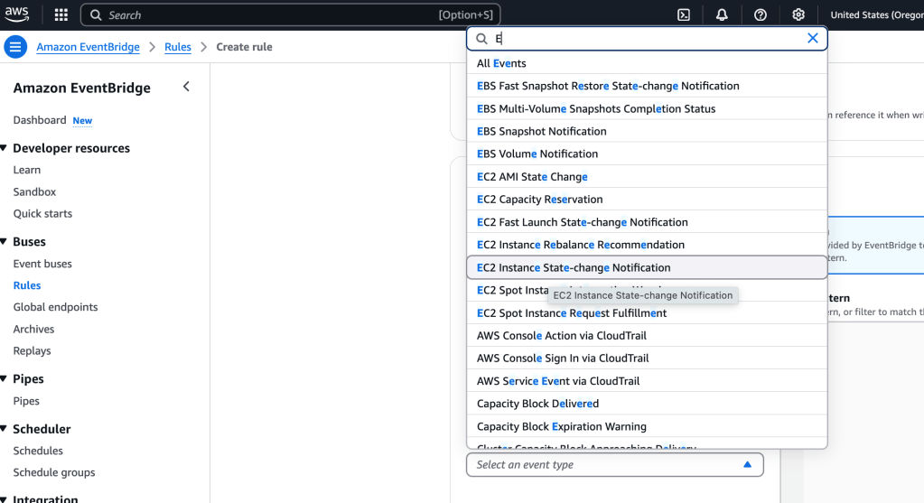Open the CloudShell terminal icon
Screen dimensions: 924x503
684,14
